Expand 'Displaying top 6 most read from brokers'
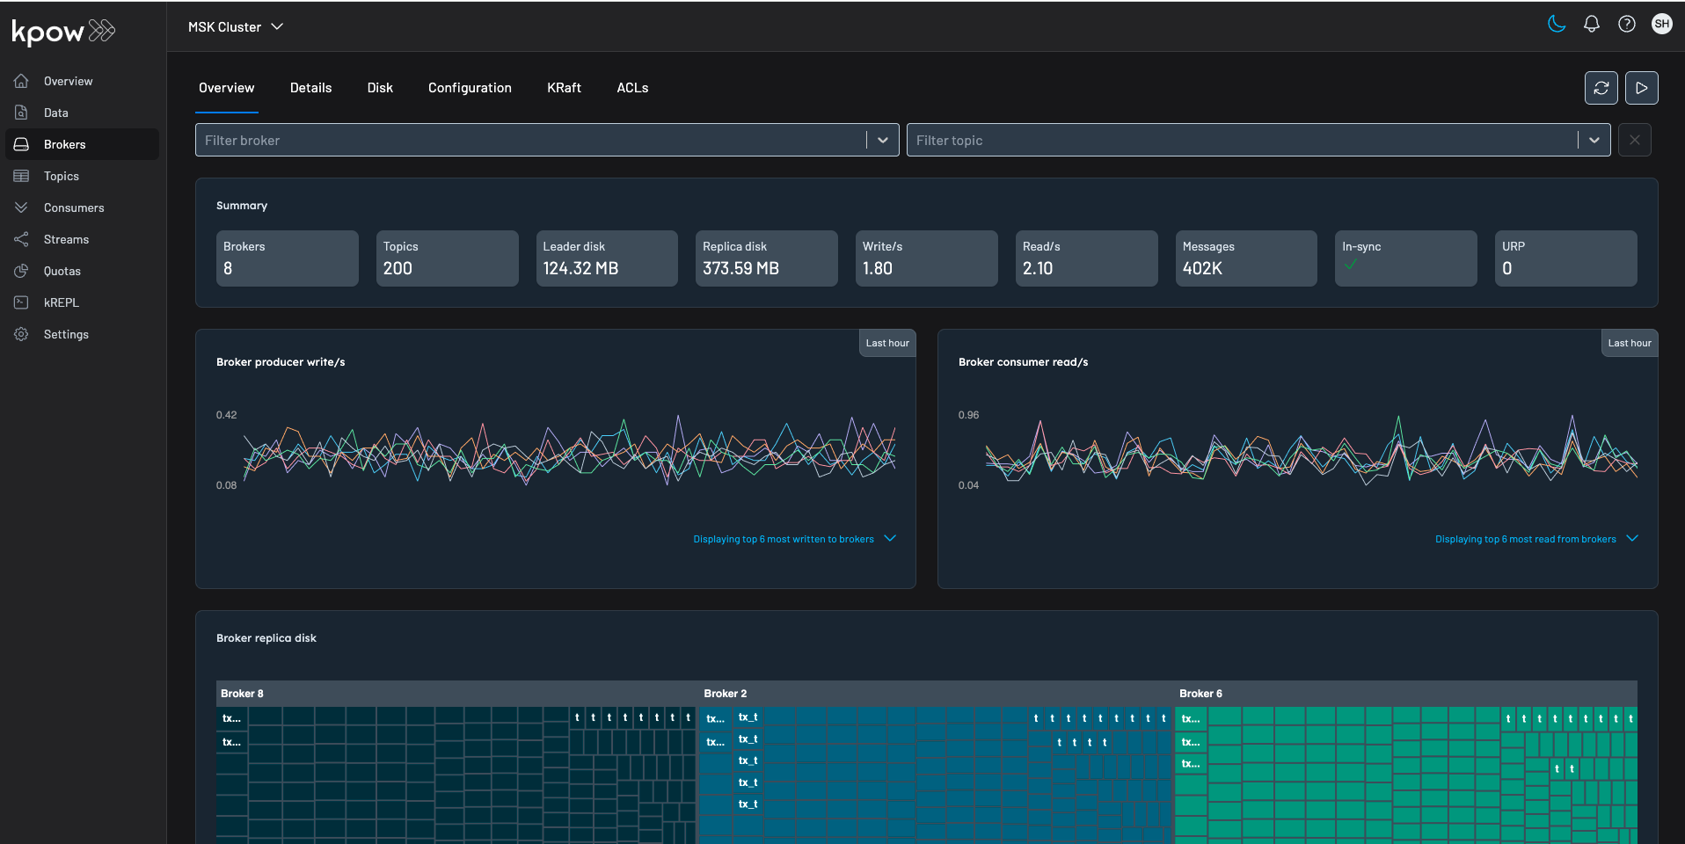1685x844 pixels. coord(1632,538)
